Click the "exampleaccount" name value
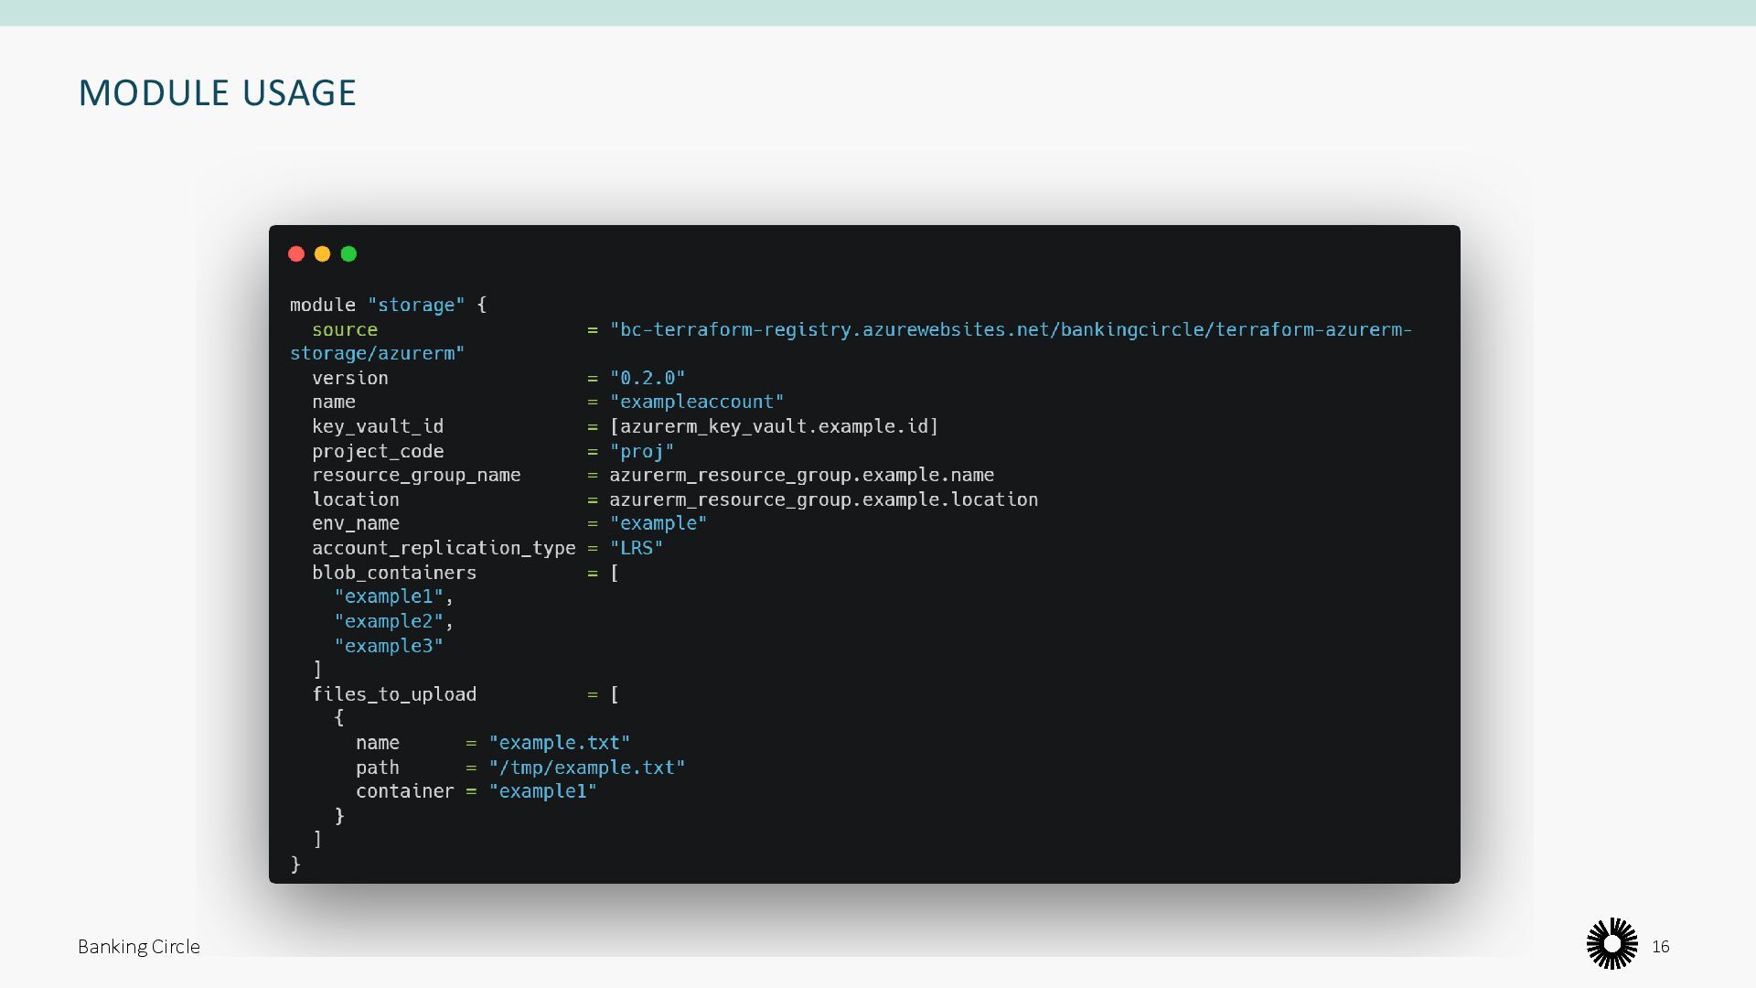Image resolution: width=1756 pixels, height=988 pixels. (697, 402)
